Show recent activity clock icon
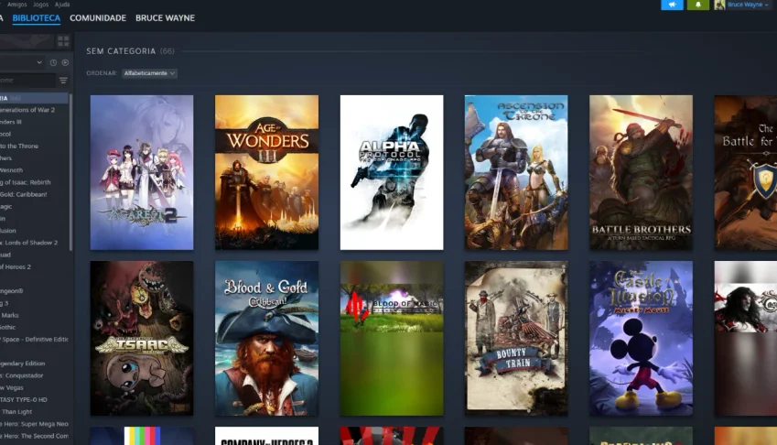 coord(53,63)
